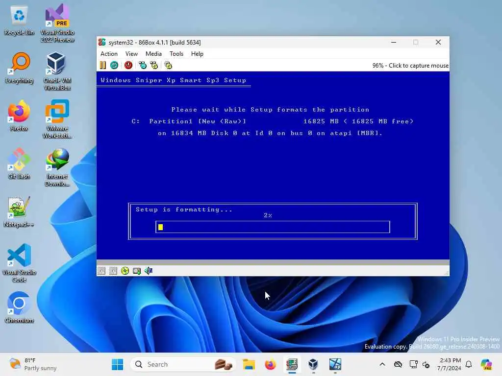Click the XP-labeled taskbar icon
The image size is (502, 376).
(x=335, y=364)
